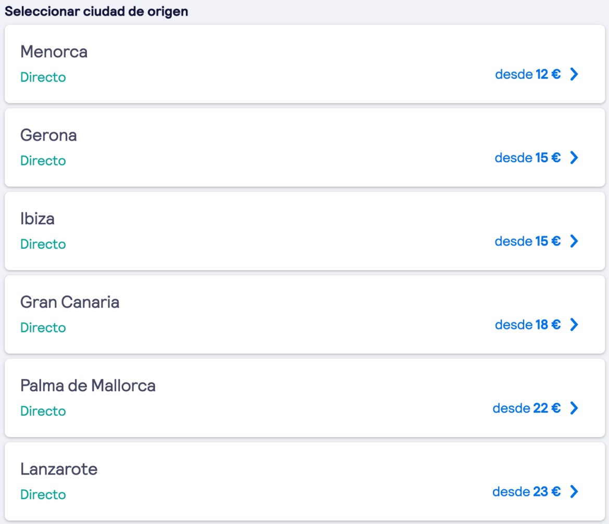Click the chevron on Palma de Mallorca row
The width and height of the screenshot is (609, 524).
(x=574, y=408)
